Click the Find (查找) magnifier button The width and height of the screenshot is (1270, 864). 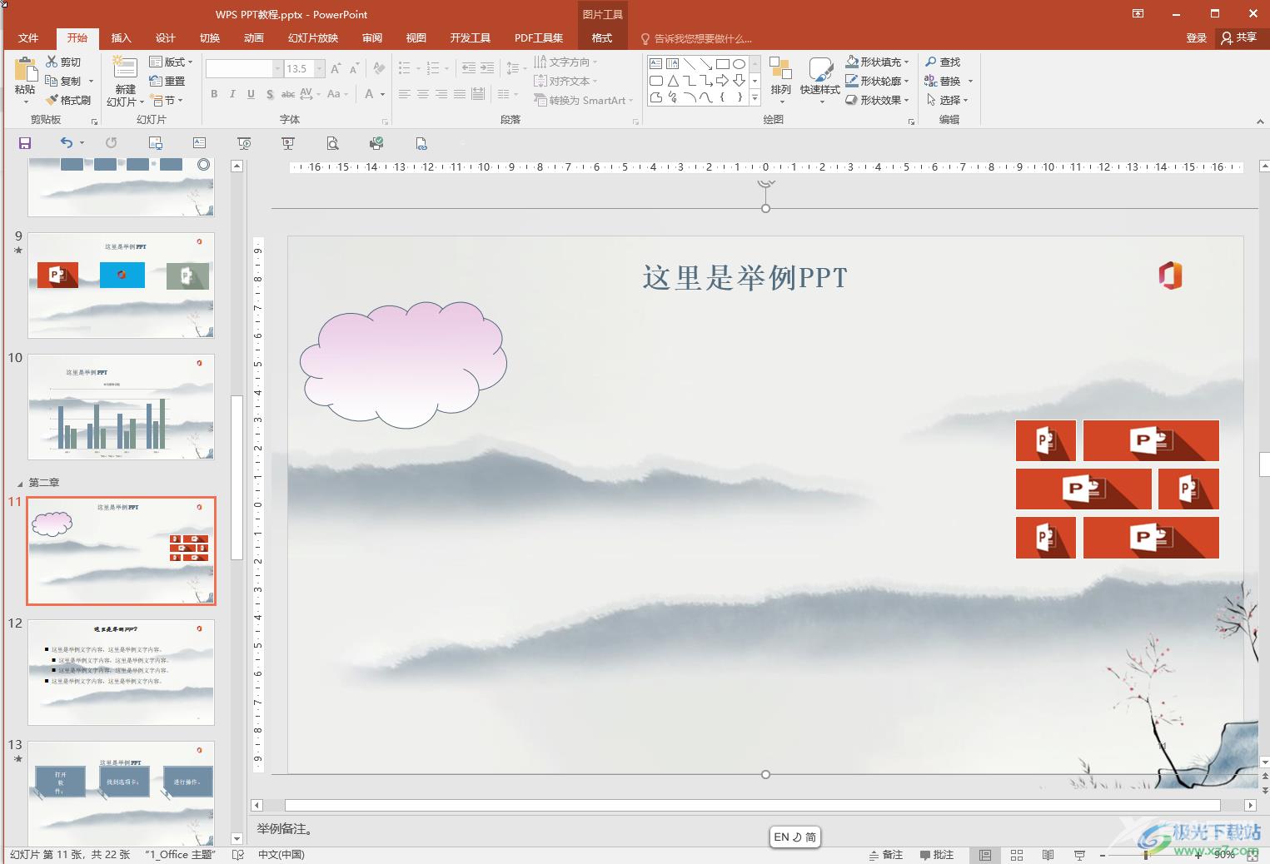(942, 62)
